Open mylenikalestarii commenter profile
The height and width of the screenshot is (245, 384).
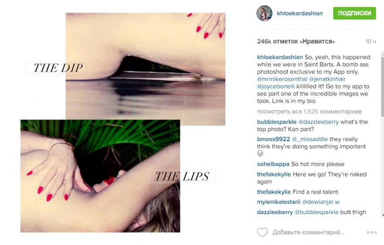click(x=278, y=202)
